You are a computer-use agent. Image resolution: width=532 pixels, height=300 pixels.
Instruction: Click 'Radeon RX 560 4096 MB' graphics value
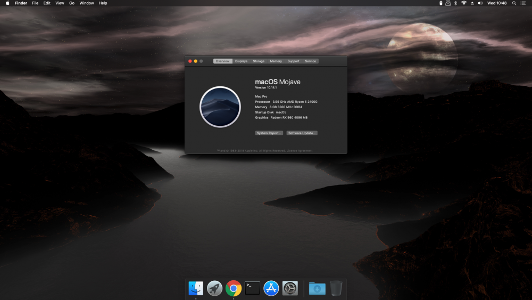tap(289, 118)
